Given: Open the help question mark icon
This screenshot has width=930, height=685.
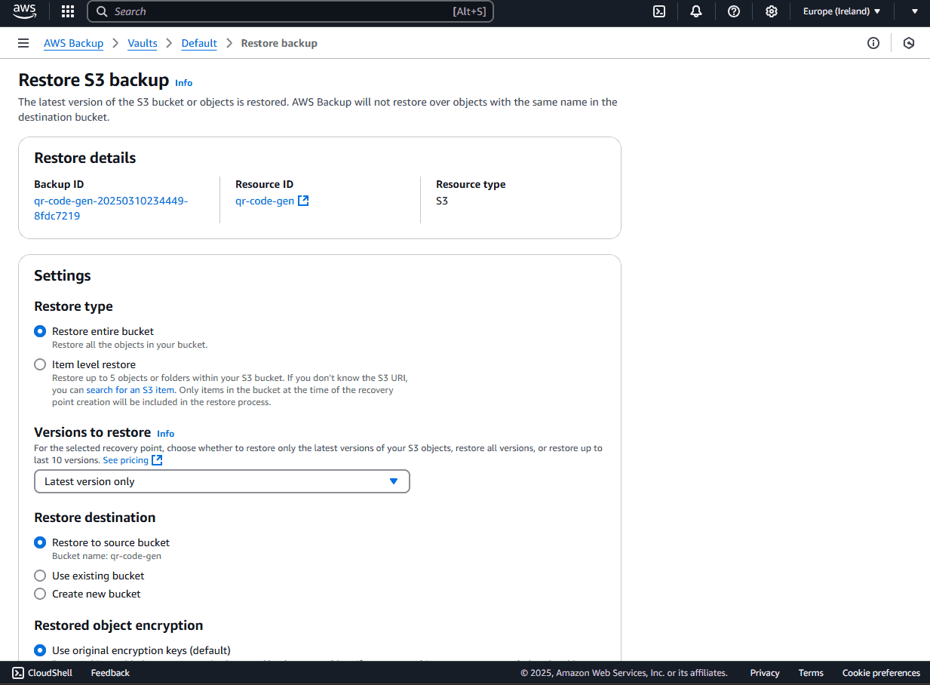Looking at the screenshot, I should coord(734,11).
